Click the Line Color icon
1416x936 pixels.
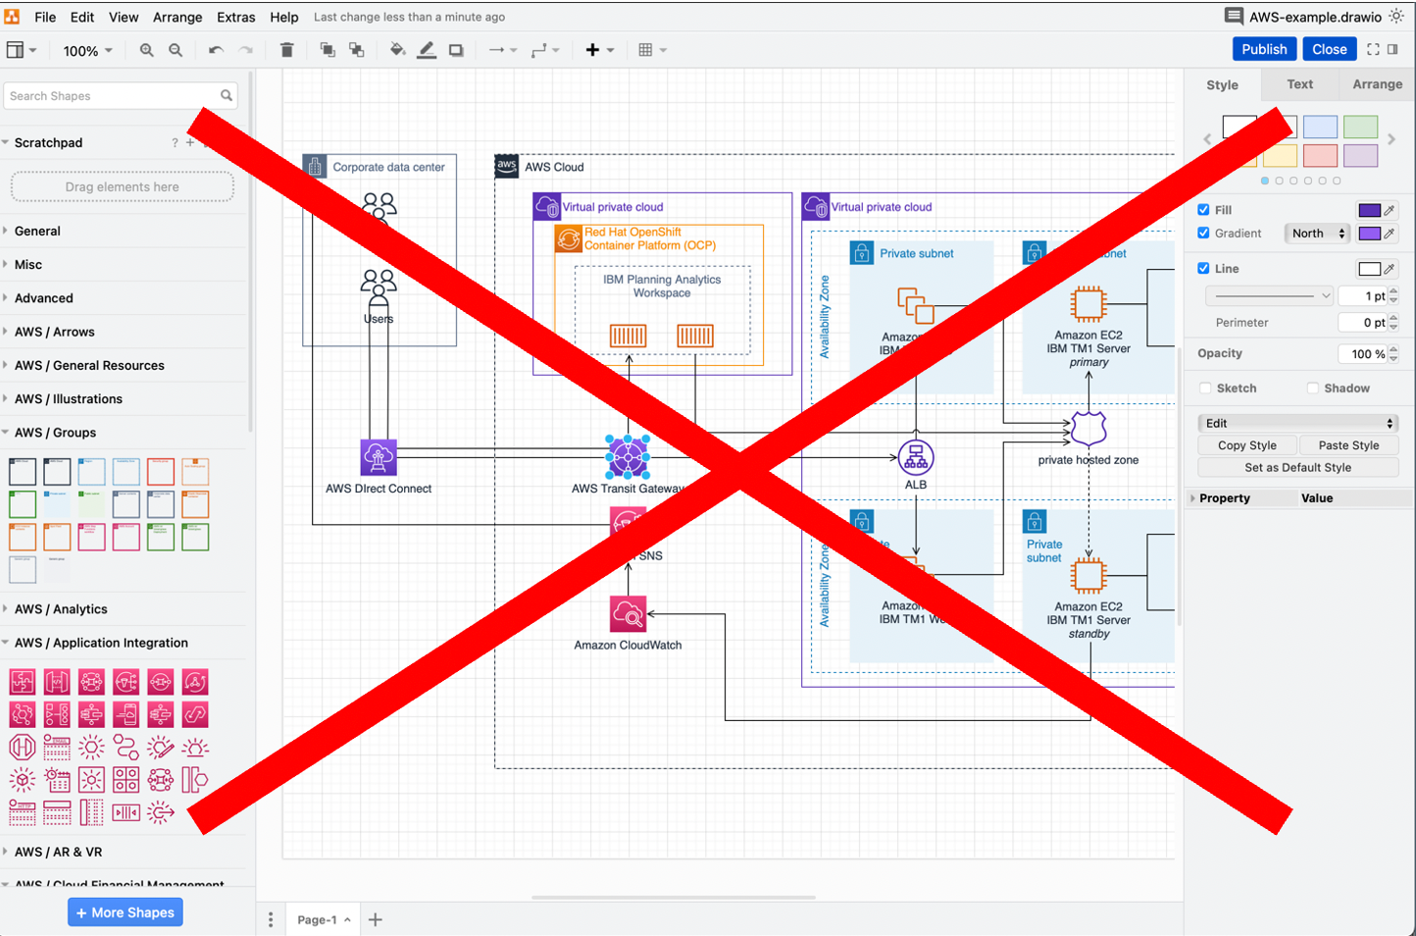(427, 49)
